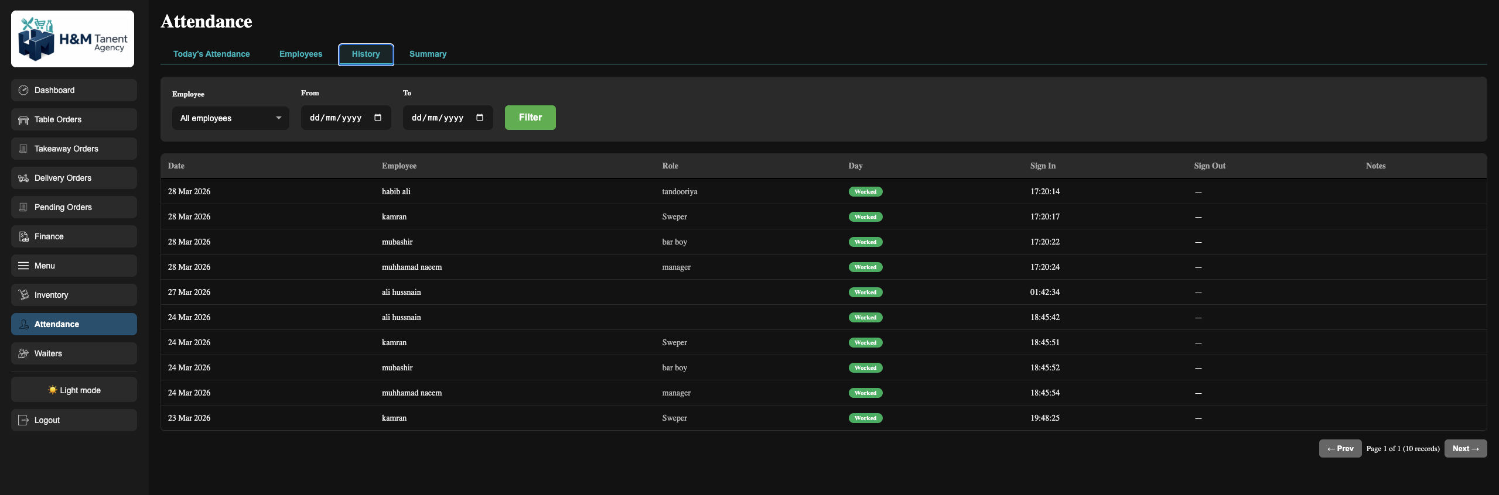Open the To date calendar picker icon
The height and width of the screenshot is (495, 1499).
(x=480, y=118)
